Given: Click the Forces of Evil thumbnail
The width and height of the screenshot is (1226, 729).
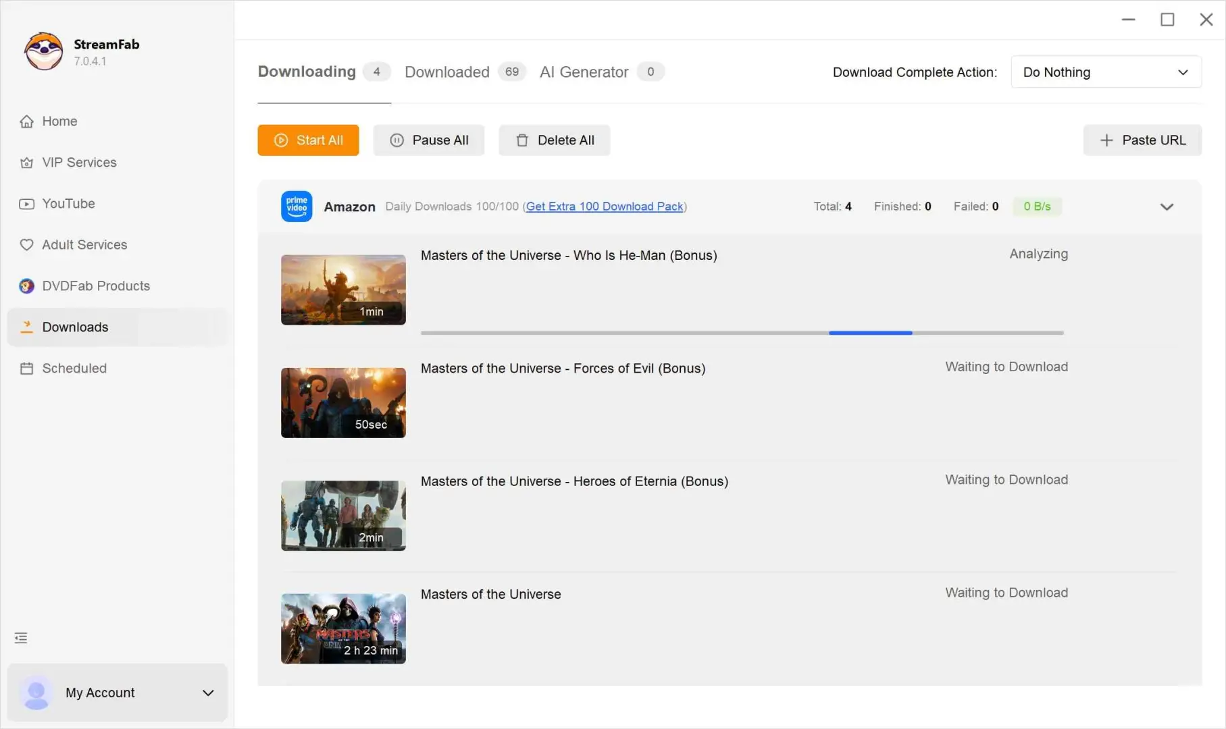Looking at the screenshot, I should click(343, 403).
